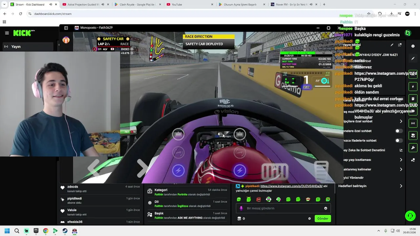Click the player avatar in Monoposto
The width and height of the screenshot is (420, 236).
[x=66, y=40]
